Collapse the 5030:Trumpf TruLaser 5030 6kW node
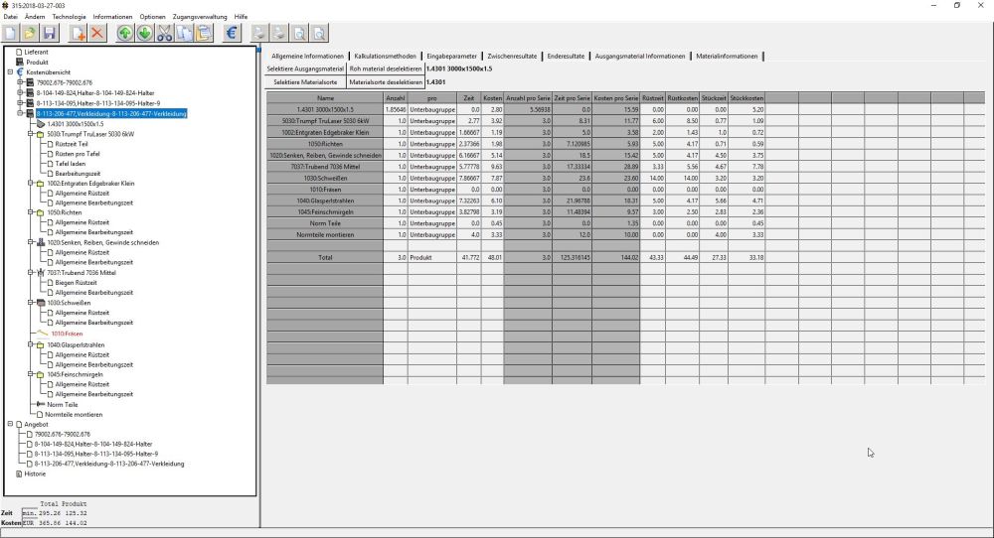 [31, 133]
